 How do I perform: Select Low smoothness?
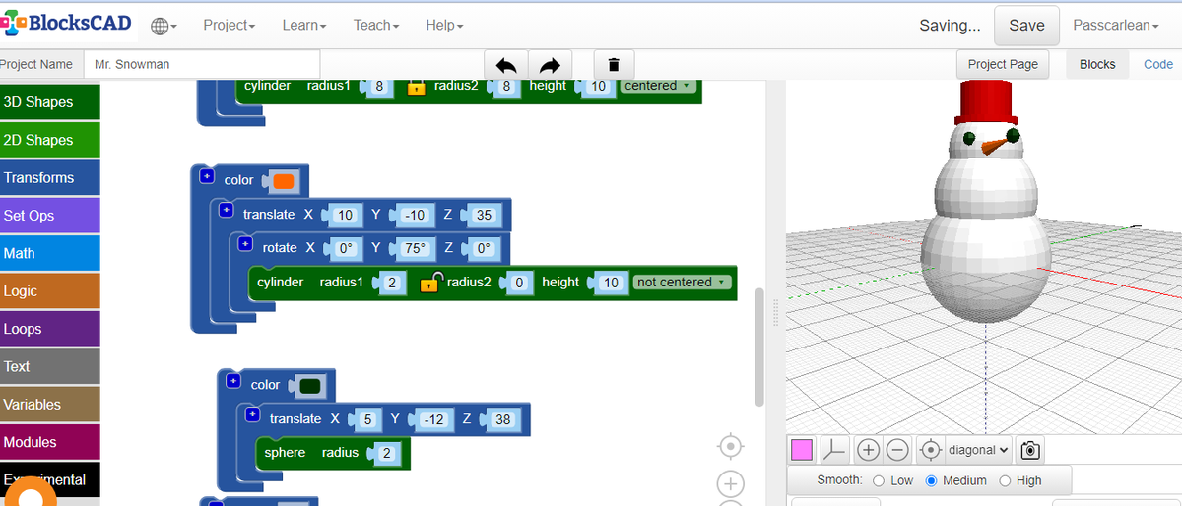coord(880,480)
